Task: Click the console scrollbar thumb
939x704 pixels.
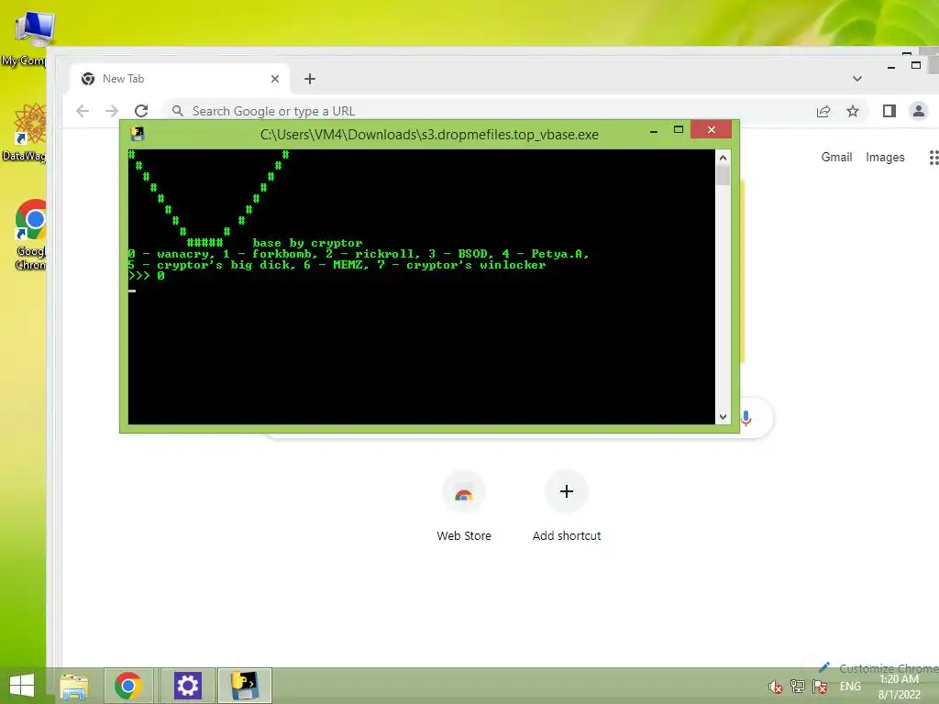Action: (723, 175)
